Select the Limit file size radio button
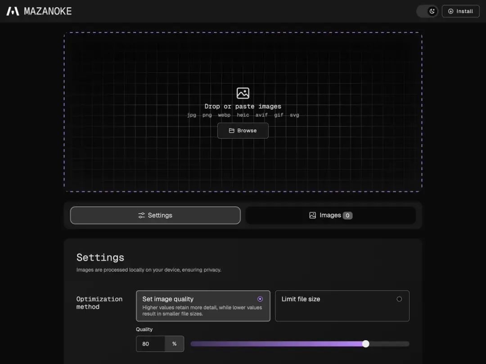 [399, 299]
